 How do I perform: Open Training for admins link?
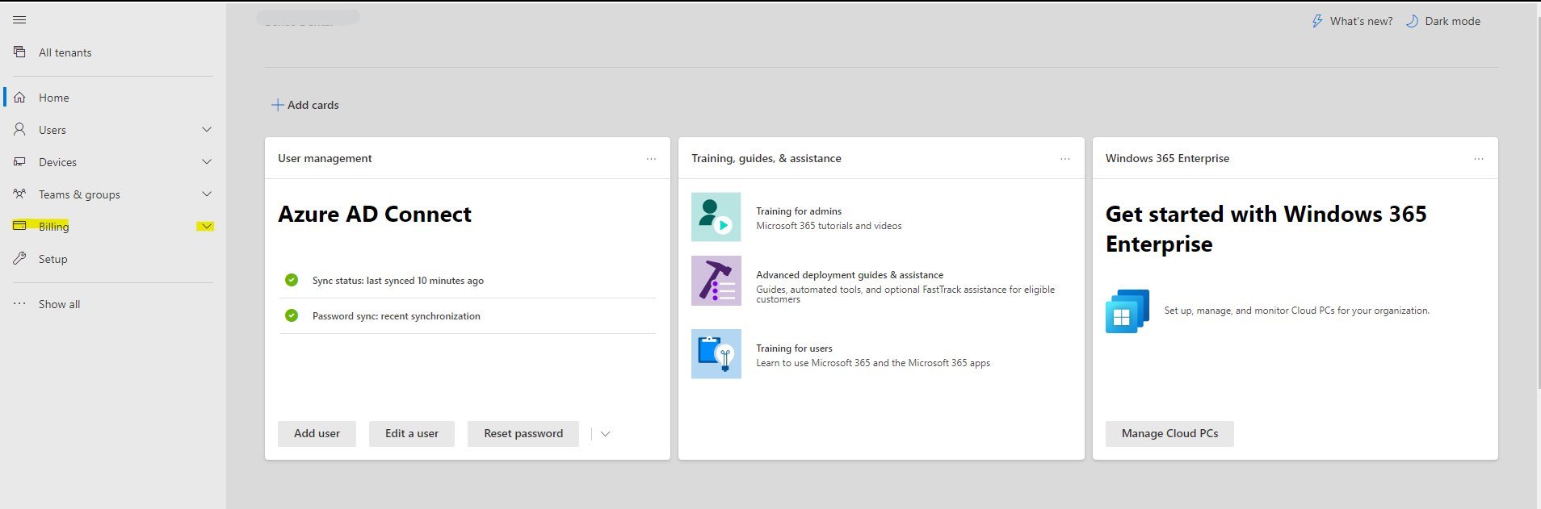pyautogui.click(x=799, y=211)
